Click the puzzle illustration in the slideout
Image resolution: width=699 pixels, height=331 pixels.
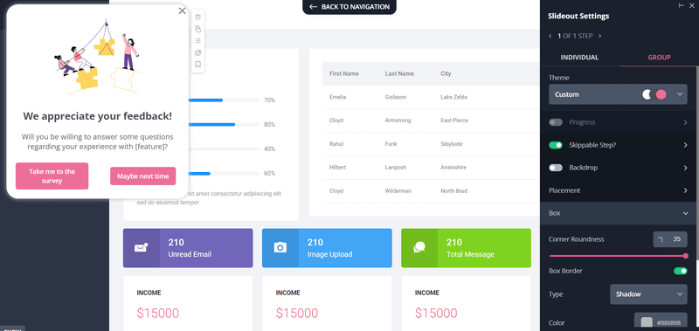98,57
